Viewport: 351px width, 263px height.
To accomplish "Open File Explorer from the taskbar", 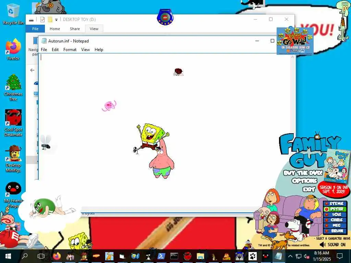I will (x=200, y=256).
